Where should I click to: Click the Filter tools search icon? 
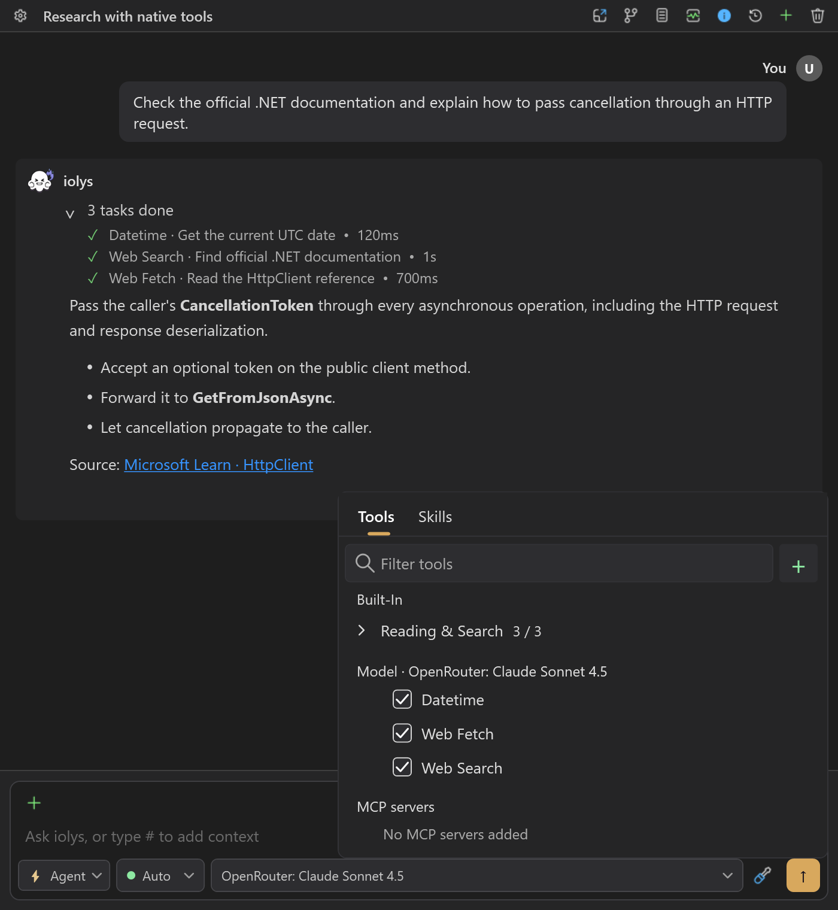(x=365, y=563)
